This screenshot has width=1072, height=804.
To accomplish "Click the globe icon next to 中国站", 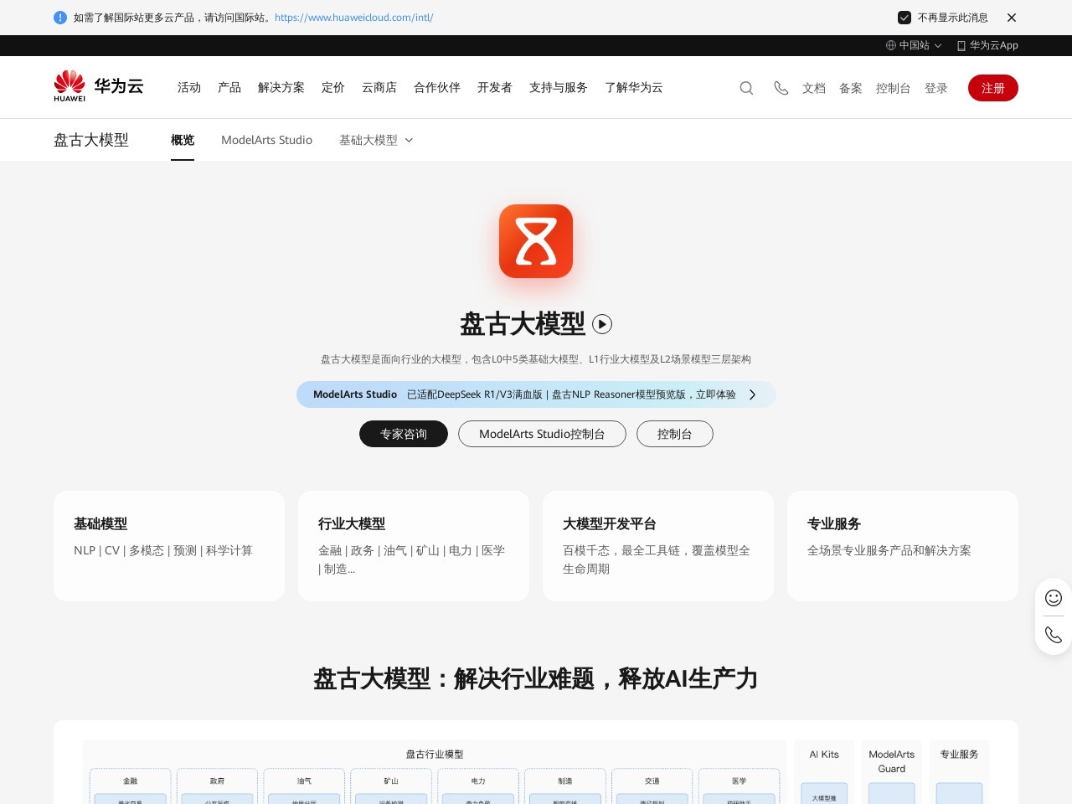I will pos(889,45).
